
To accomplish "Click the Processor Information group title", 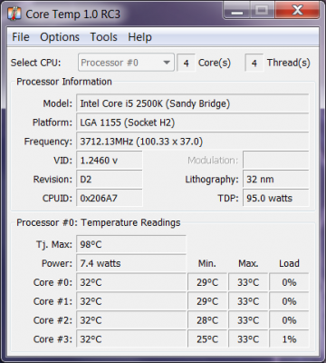I will (x=64, y=82).
